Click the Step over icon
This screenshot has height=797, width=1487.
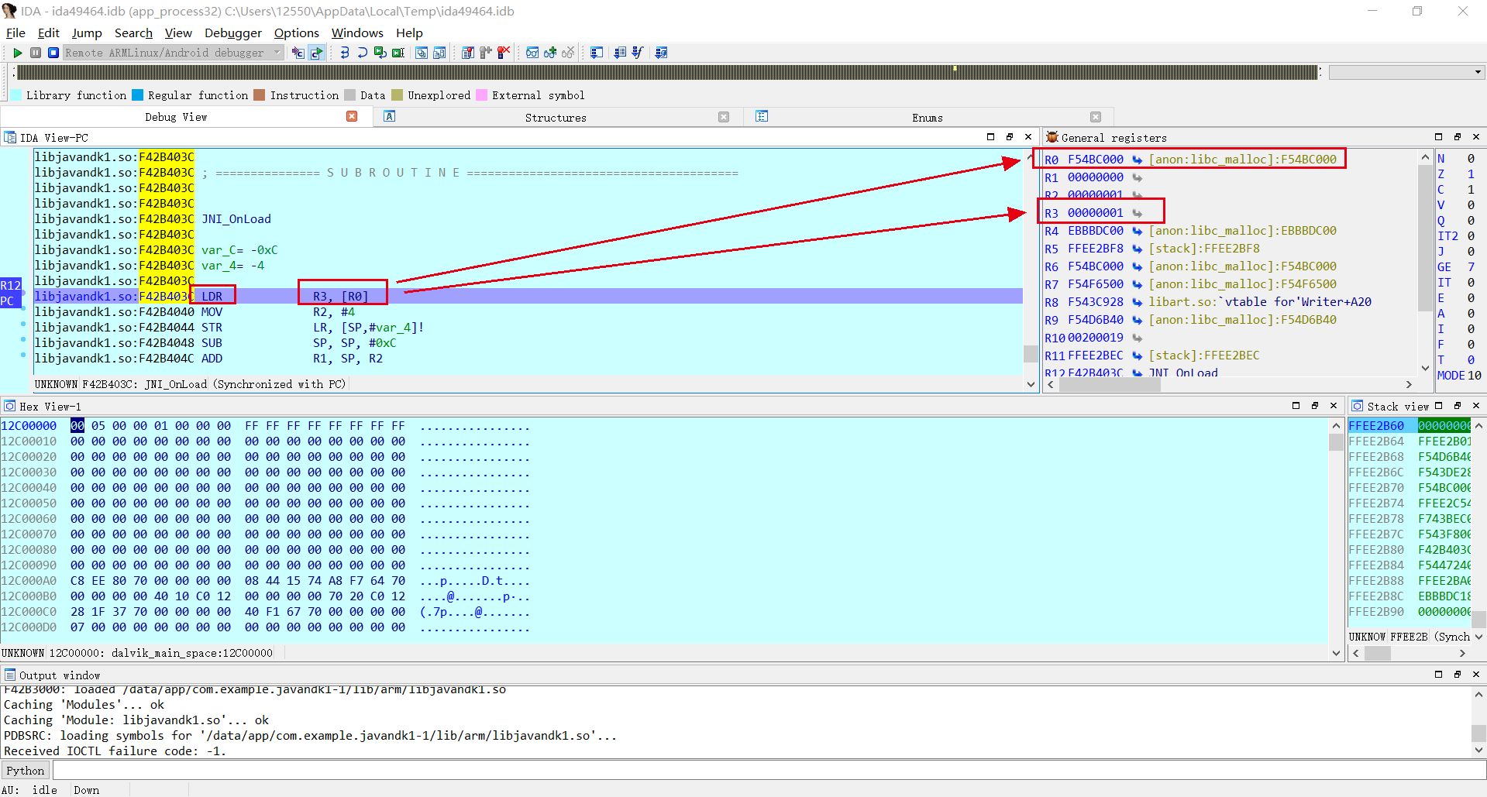(362, 53)
